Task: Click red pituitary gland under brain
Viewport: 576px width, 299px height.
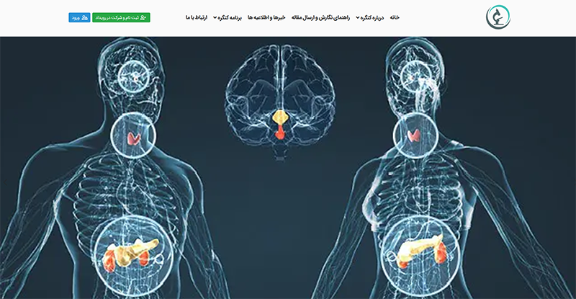Action: pyautogui.click(x=280, y=133)
